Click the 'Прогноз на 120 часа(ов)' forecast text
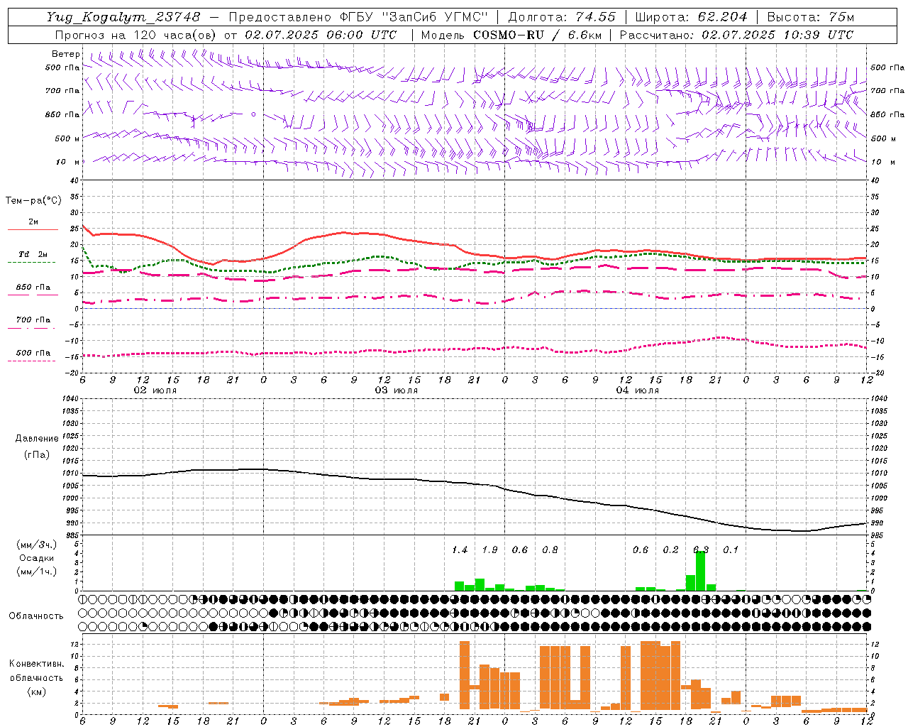Image resolution: width=908 pixels, height=727 pixels. [x=137, y=35]
